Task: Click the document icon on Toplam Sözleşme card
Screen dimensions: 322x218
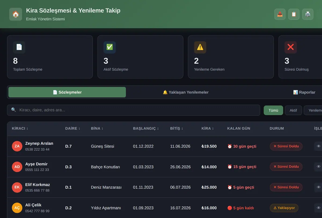Action: tap(19, 47)
